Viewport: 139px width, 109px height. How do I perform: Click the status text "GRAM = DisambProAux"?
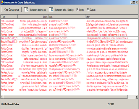tap(10, 104)
